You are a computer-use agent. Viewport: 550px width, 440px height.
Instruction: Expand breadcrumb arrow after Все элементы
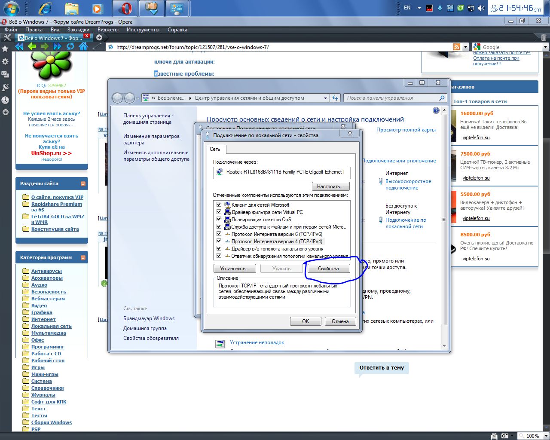click(x=190, y=98)
